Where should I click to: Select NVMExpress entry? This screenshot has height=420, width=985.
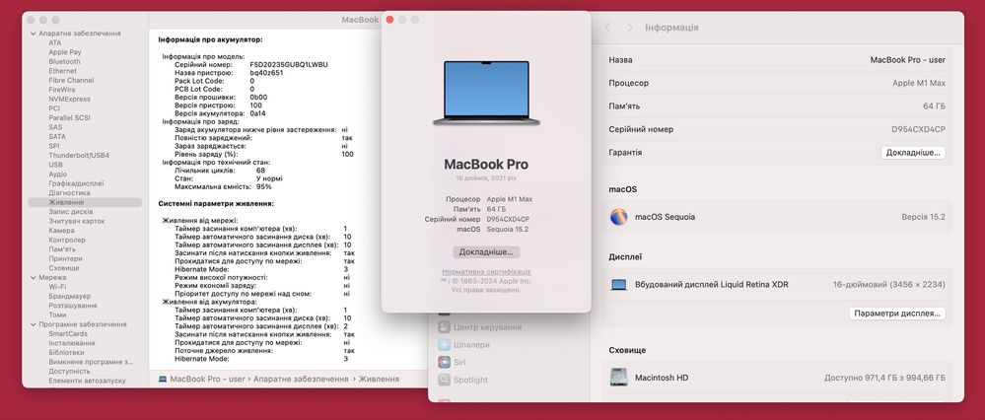pyautogui.click(x=69, y=100)
